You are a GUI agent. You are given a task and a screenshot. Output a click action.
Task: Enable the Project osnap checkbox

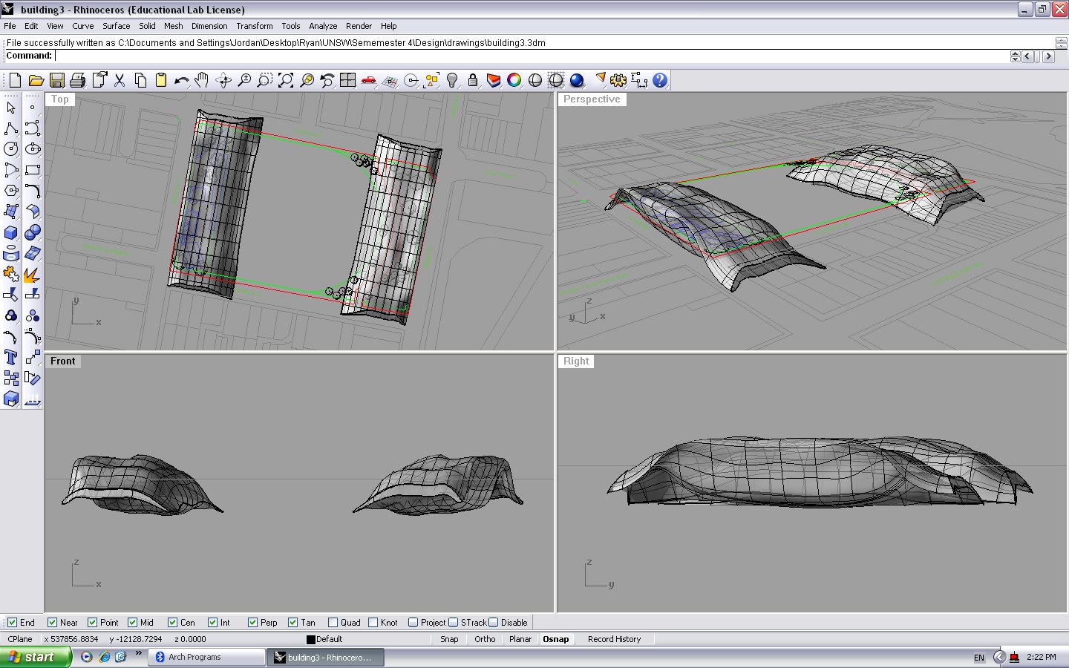[x=413, y=623]
